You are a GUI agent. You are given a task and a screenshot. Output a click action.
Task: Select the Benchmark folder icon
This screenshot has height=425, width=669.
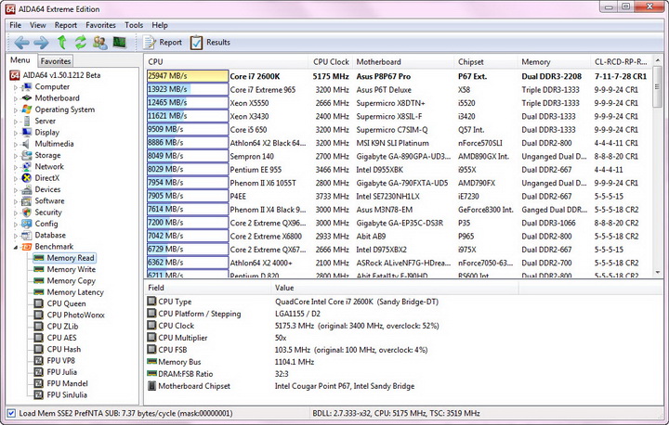coord(26,247)
